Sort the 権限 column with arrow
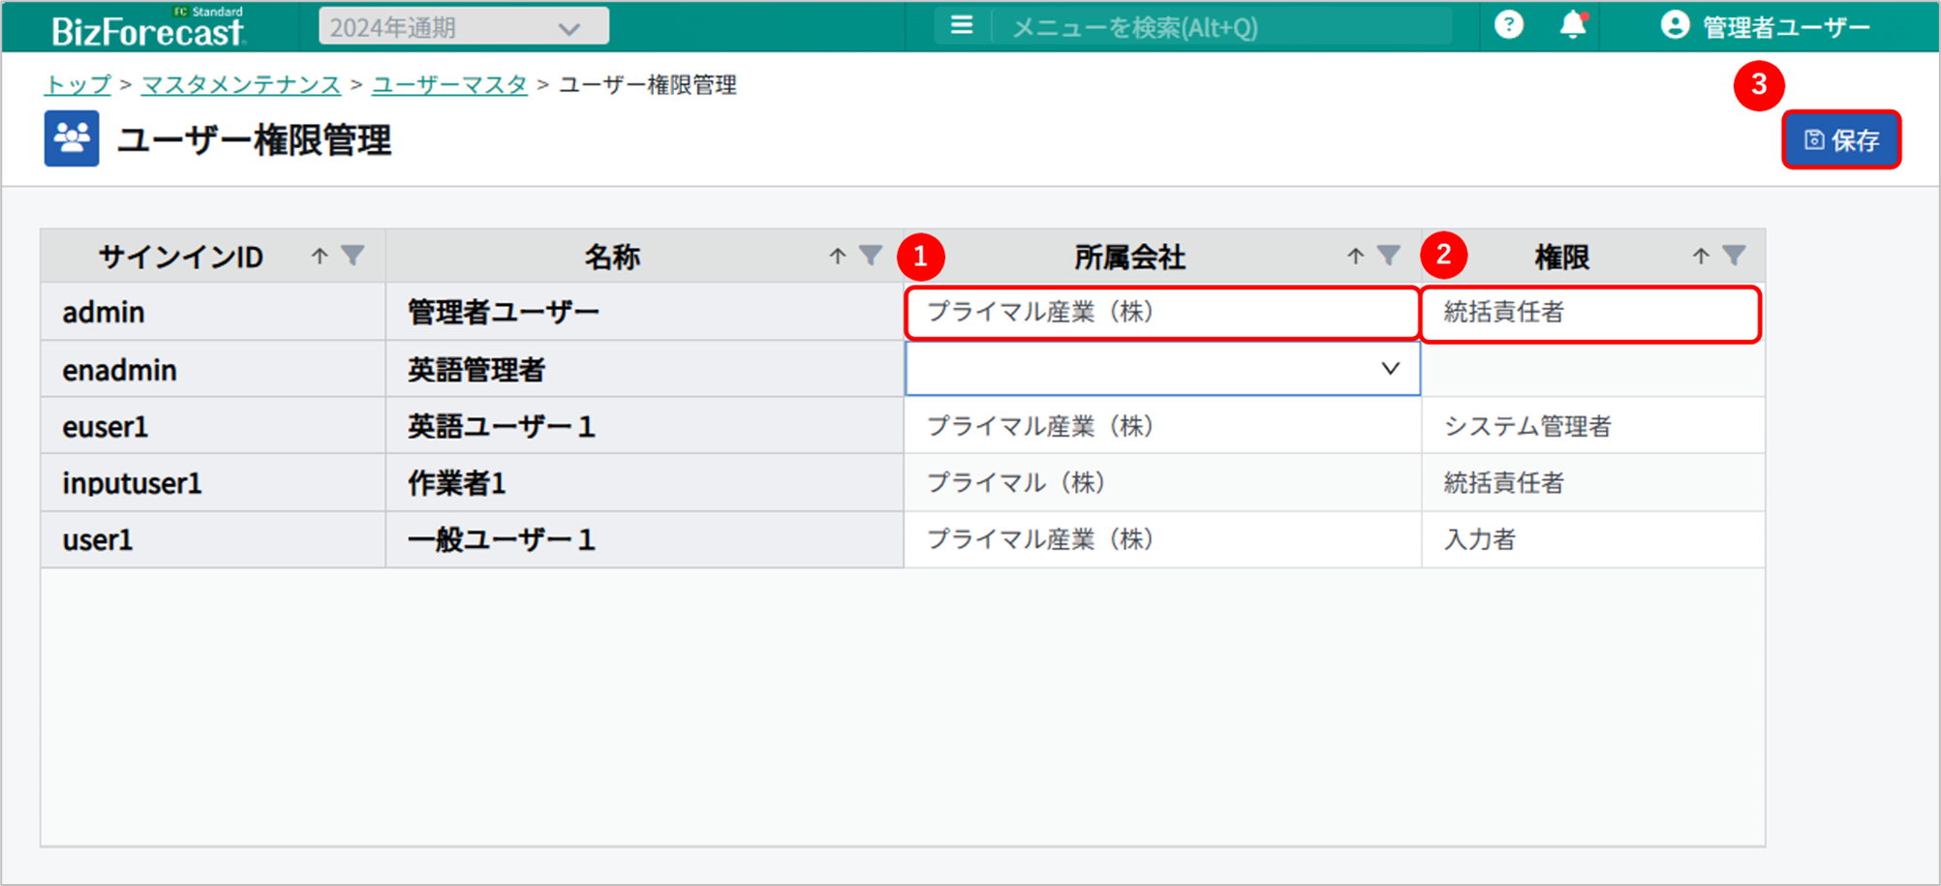This screenshot has width=1941, height=886. click(x=1700, y=256)
